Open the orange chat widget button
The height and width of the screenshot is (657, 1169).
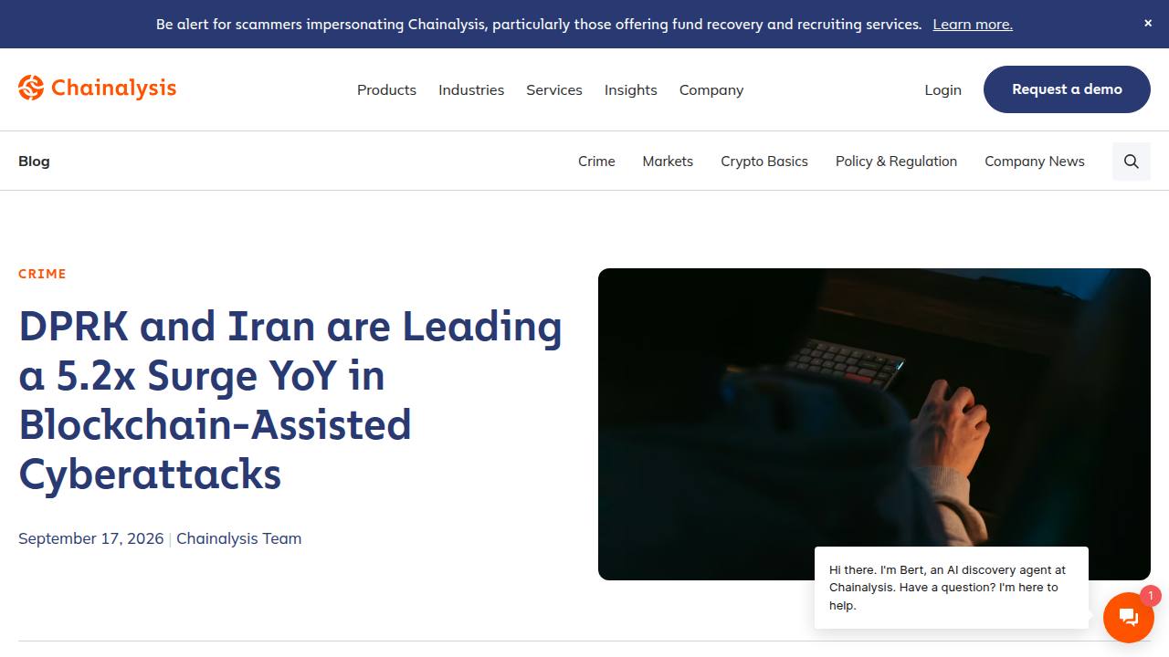[x=1129, y=618]
